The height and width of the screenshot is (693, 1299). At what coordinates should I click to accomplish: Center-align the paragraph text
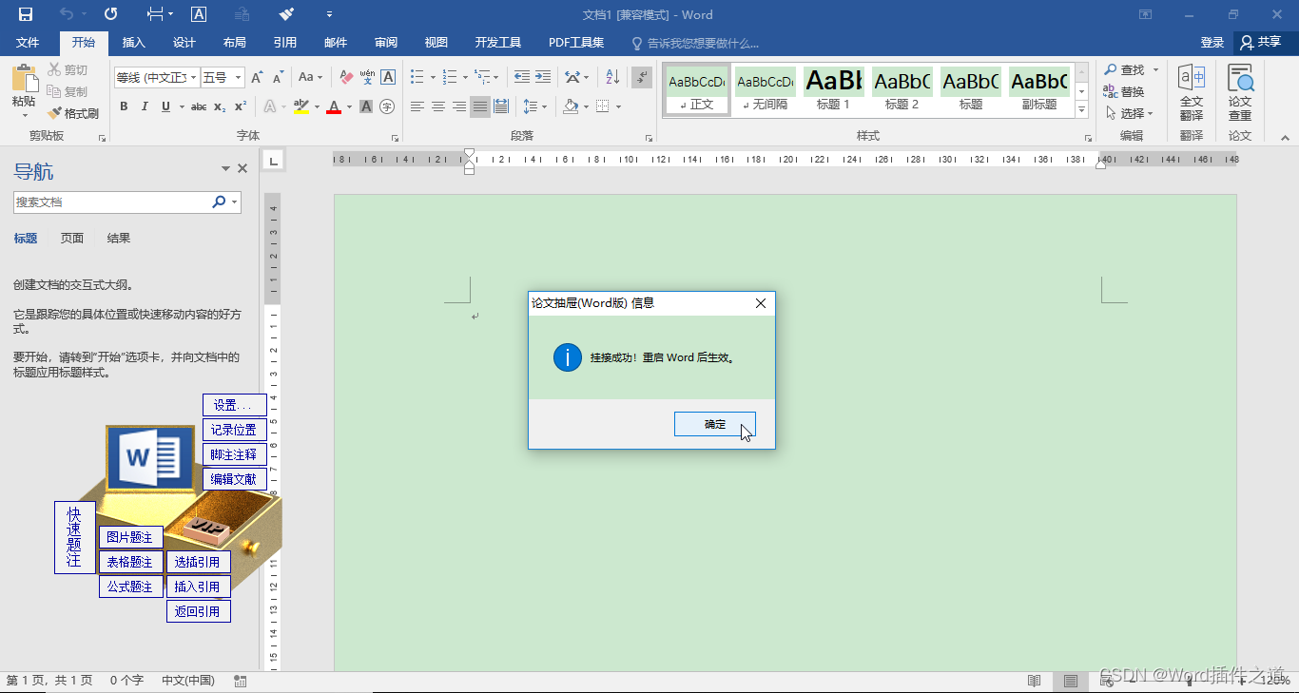[438, 106]
